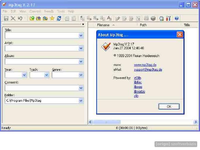Click the Refresh blue arrows icon

(x=59, y=18)
